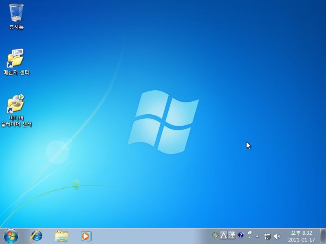Select the 휴지통 recycle bin desktop icon
This screenshot has height=244, width=326.
tap(16, 17)
